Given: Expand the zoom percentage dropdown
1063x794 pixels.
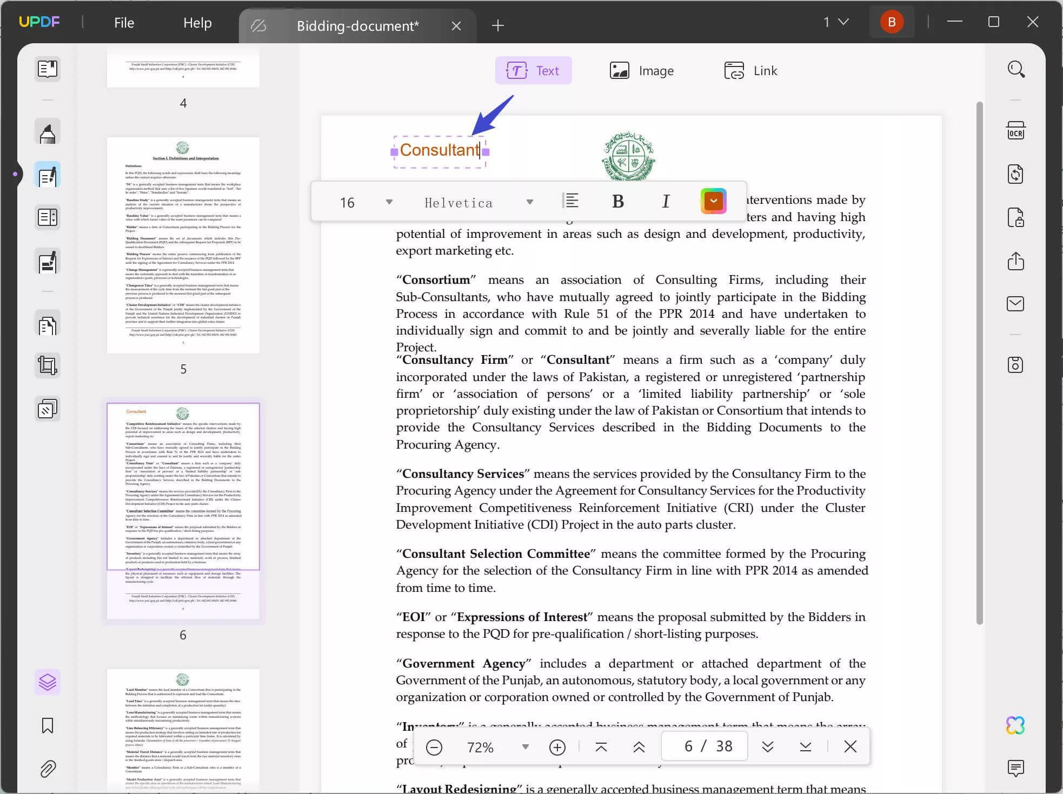Looking at the screenshot, I should point(524,746).
